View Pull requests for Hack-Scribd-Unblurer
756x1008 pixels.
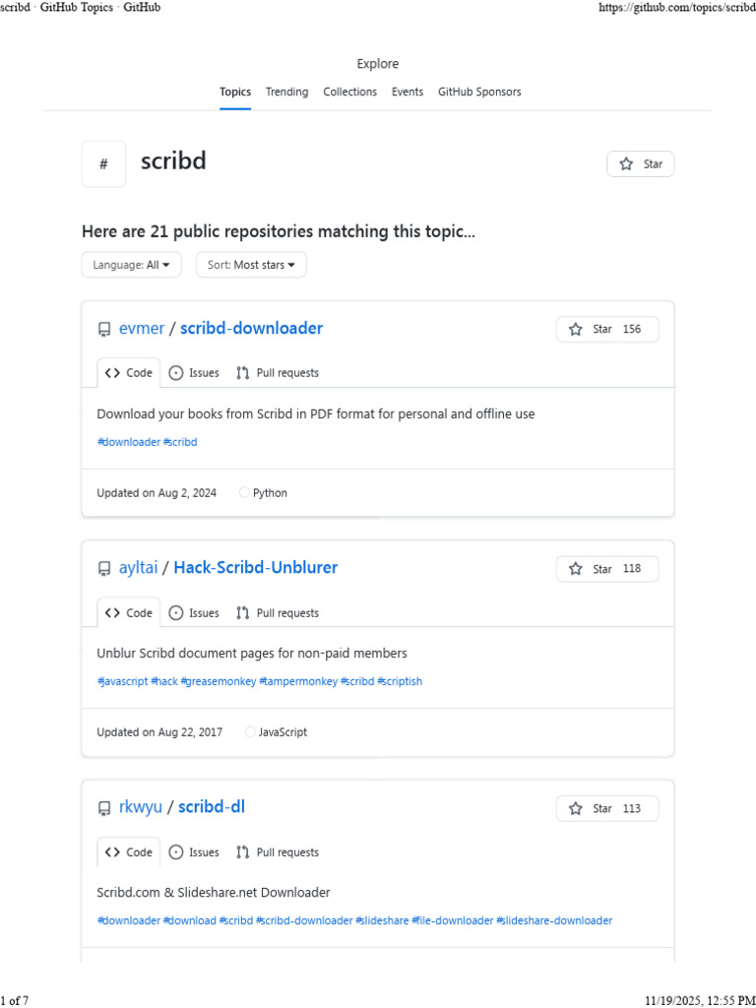[278, 613]
